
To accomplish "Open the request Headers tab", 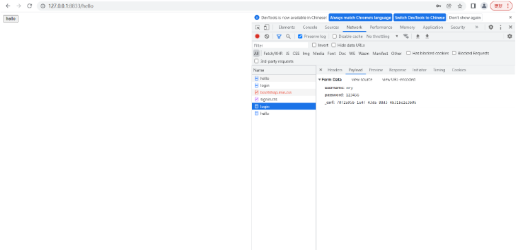I will click(x=335, y=70).
